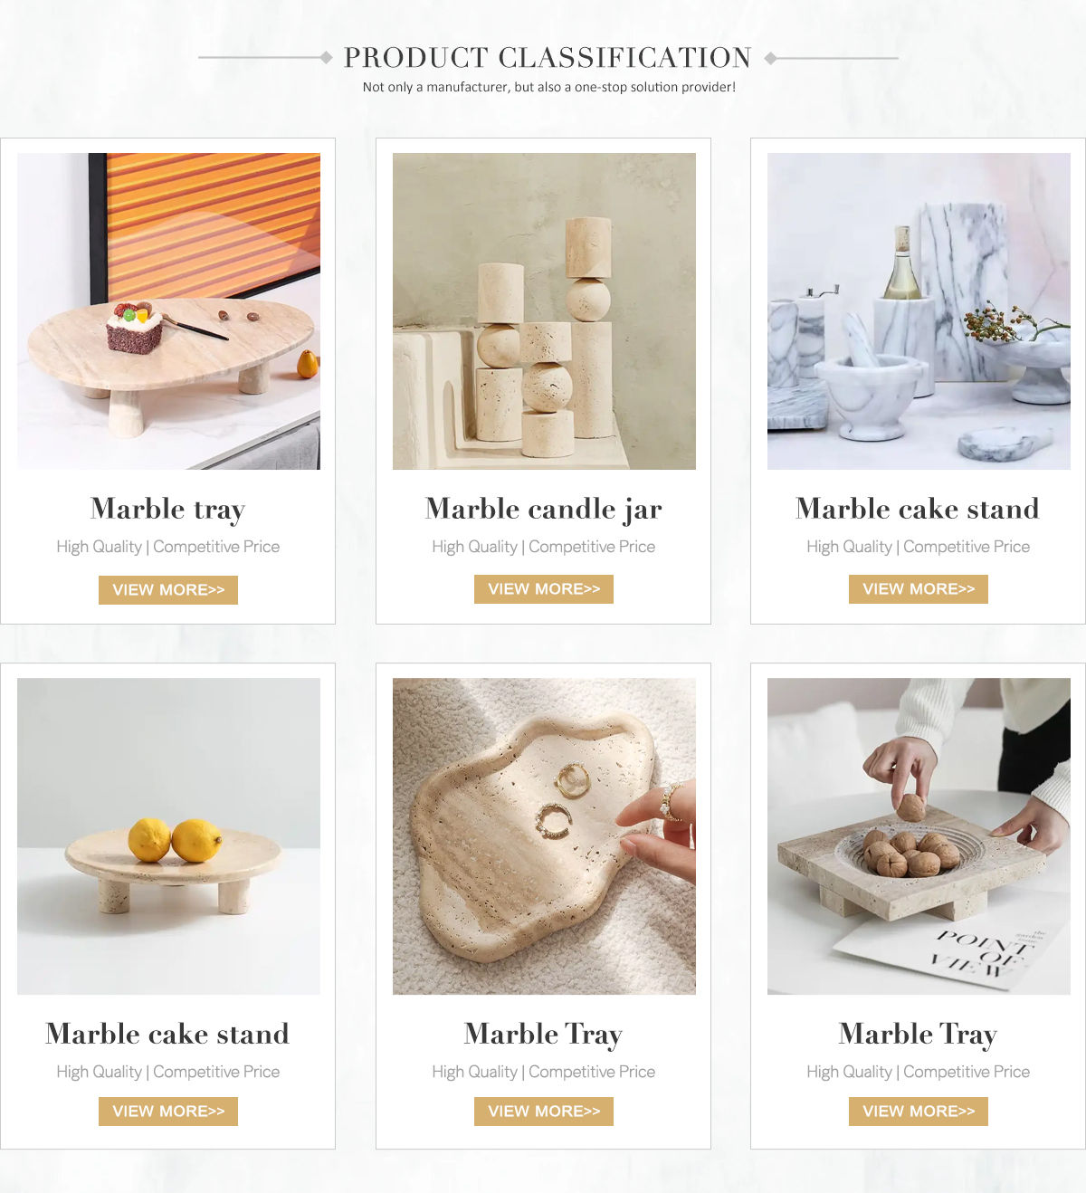Select the Marble tray title in first card
This screenshot has height=1193, width=1086.
[168, 510]
